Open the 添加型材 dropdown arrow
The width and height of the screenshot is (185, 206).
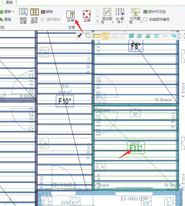[113, 22]
